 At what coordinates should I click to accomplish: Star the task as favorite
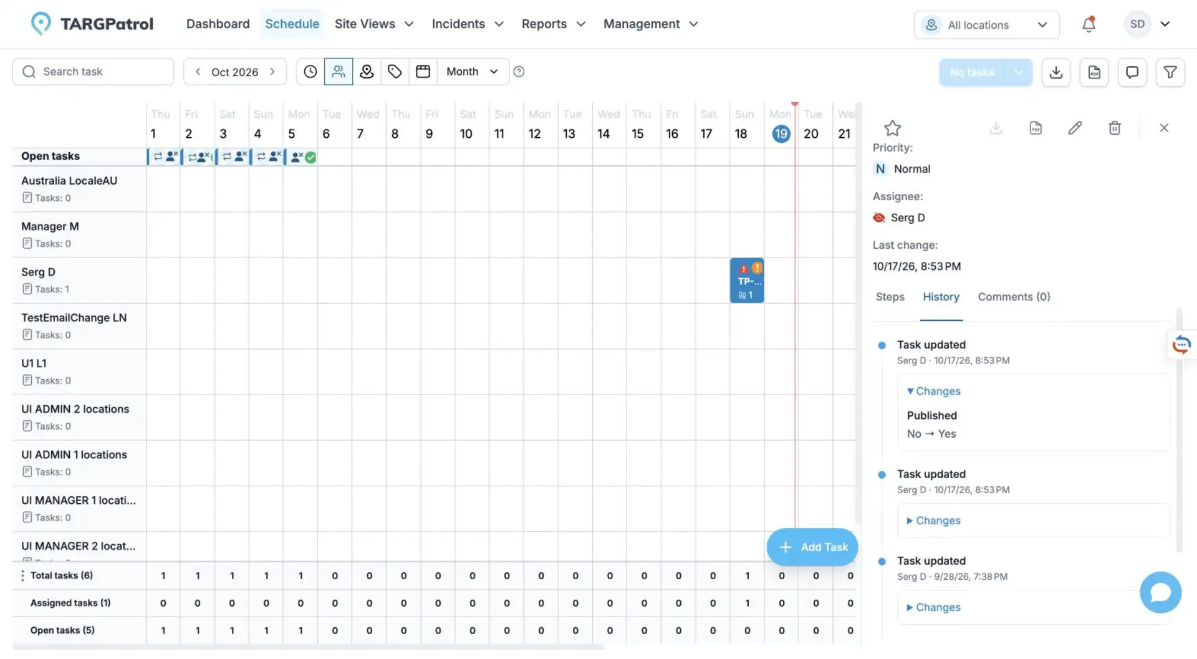pos(892,128)
